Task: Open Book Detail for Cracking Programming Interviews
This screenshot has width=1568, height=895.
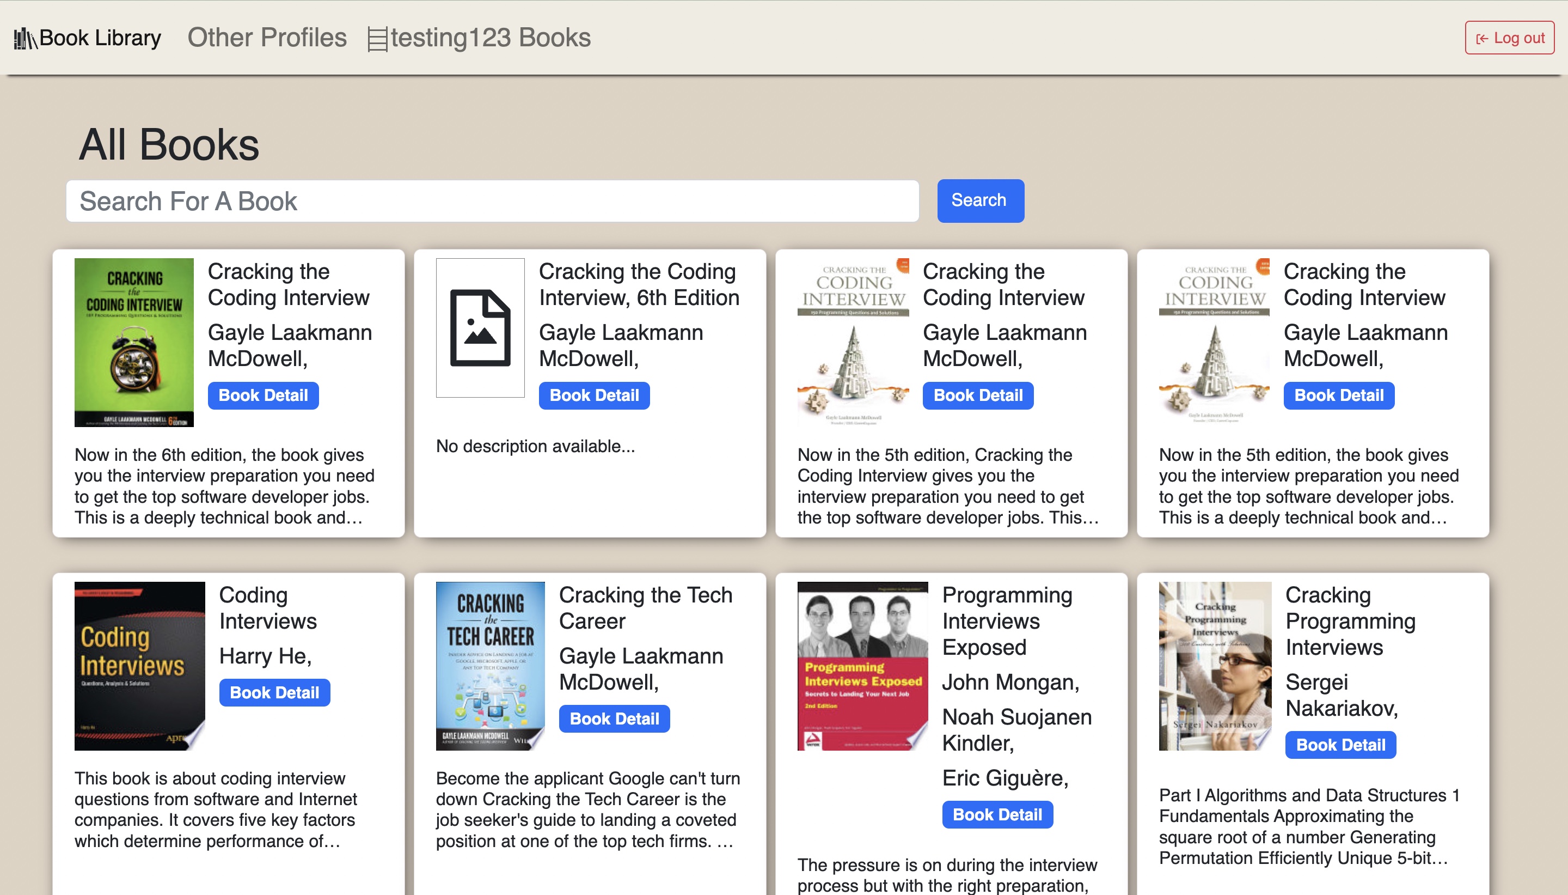Action: (1340, 745)
